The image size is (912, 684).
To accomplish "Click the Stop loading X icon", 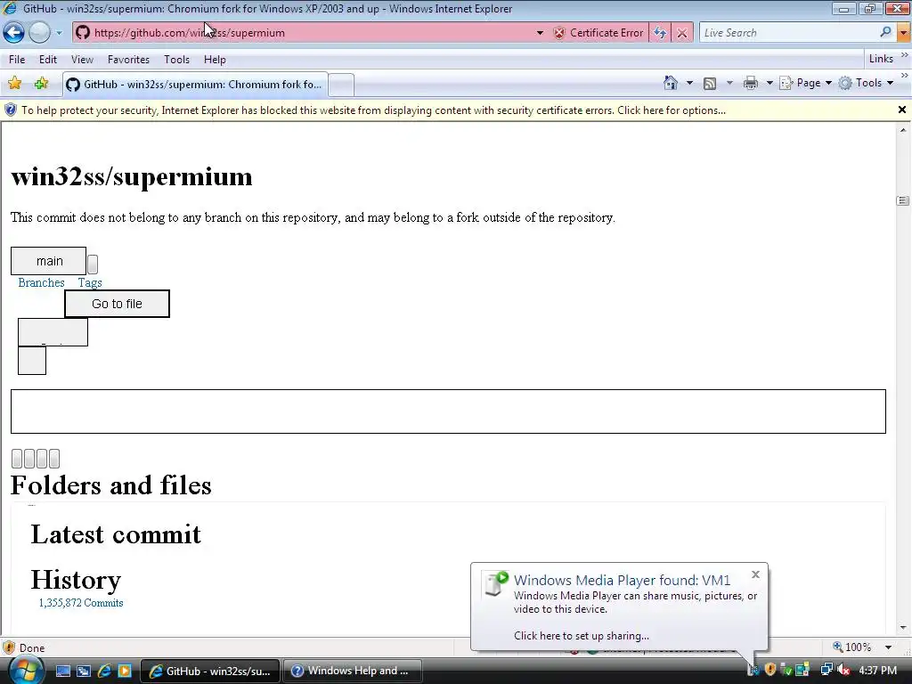I will [682, 33].
